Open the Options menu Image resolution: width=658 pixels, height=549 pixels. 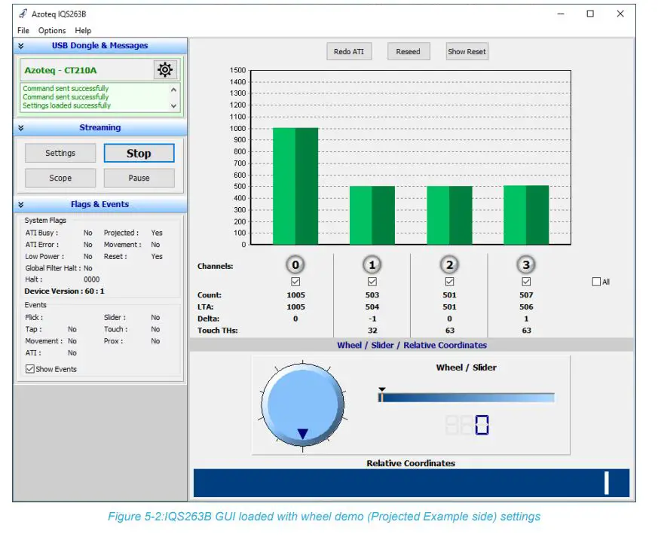tap(52, 30)
